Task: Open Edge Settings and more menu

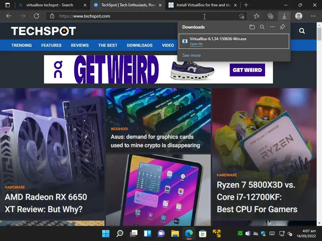Action: (x=313, y=16)
